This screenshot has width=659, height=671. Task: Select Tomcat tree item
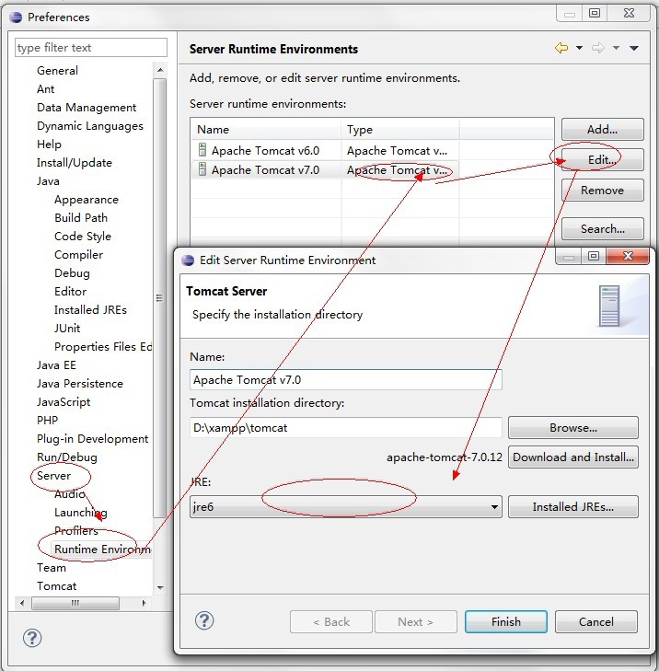[56, 585]
